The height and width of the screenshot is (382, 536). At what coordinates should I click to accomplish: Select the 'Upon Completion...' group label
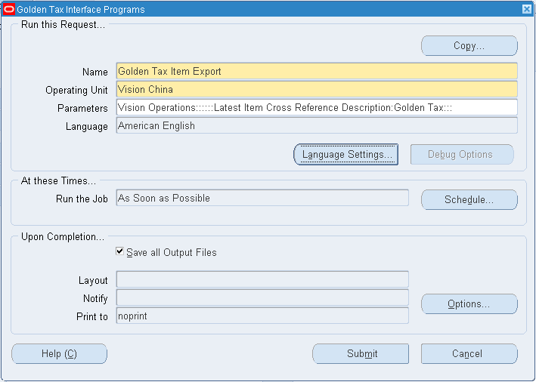(63, 237)
